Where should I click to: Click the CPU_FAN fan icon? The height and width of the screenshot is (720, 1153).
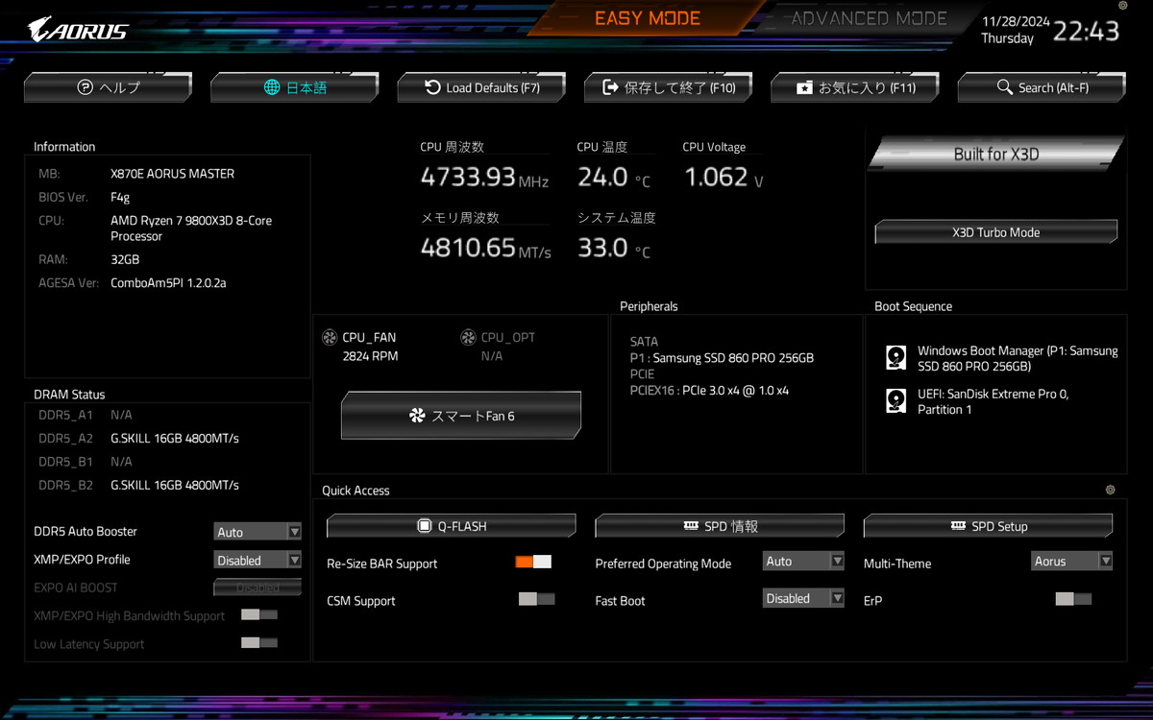pos(330,338)
